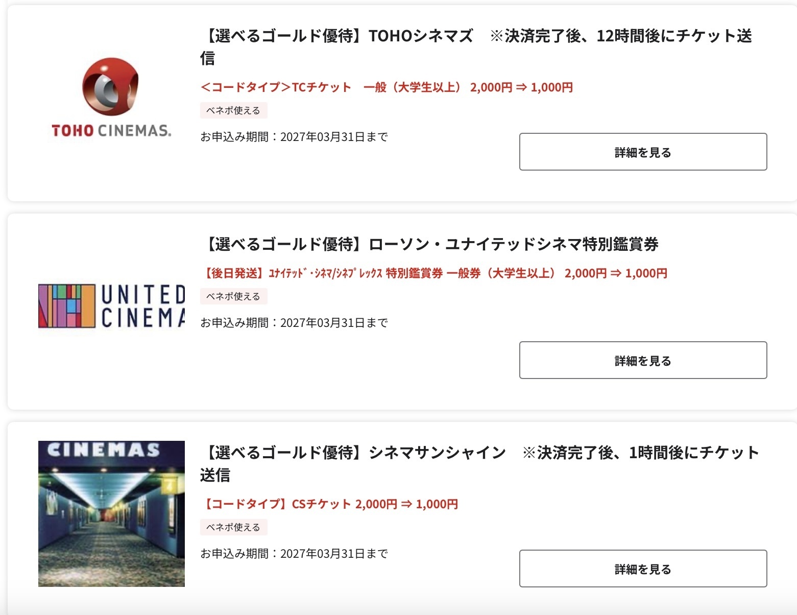The width and height of the screenshot is (797, 615).
Task: Open the Cinema Sunshine corridor thumbnail
Action: 111,513
